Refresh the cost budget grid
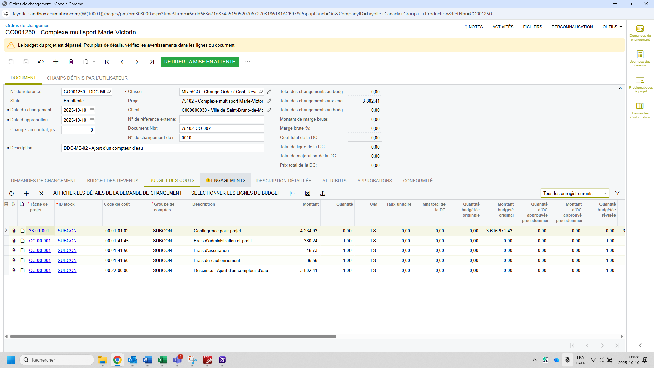The height and width of the screenshot is (368, 654). point(11,193)
